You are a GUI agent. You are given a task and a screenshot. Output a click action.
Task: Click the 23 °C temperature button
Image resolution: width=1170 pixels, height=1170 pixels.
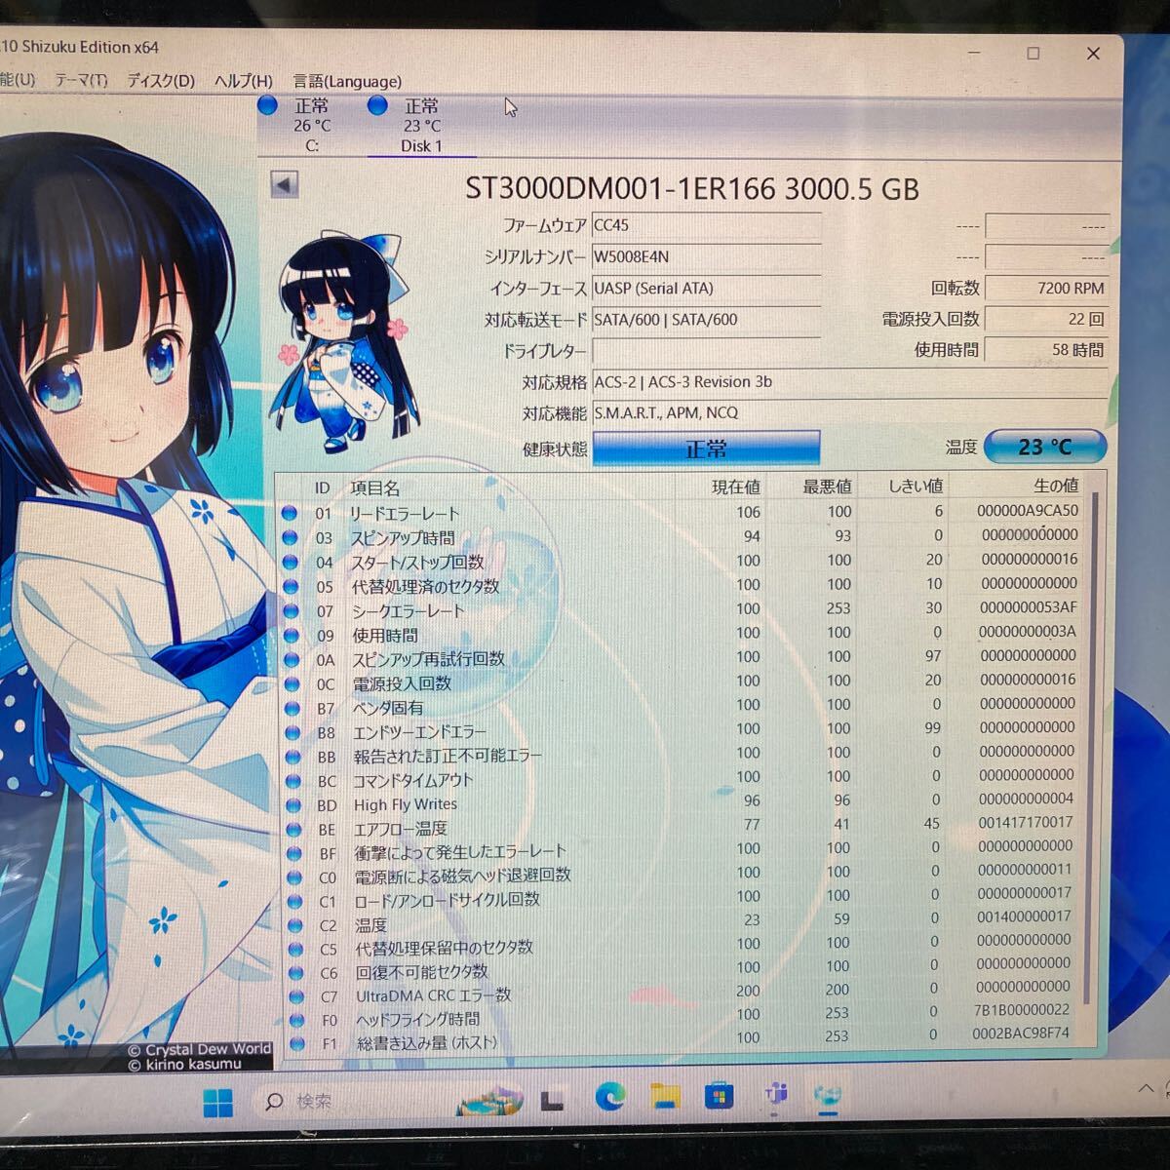click(x=1045, y=447)
